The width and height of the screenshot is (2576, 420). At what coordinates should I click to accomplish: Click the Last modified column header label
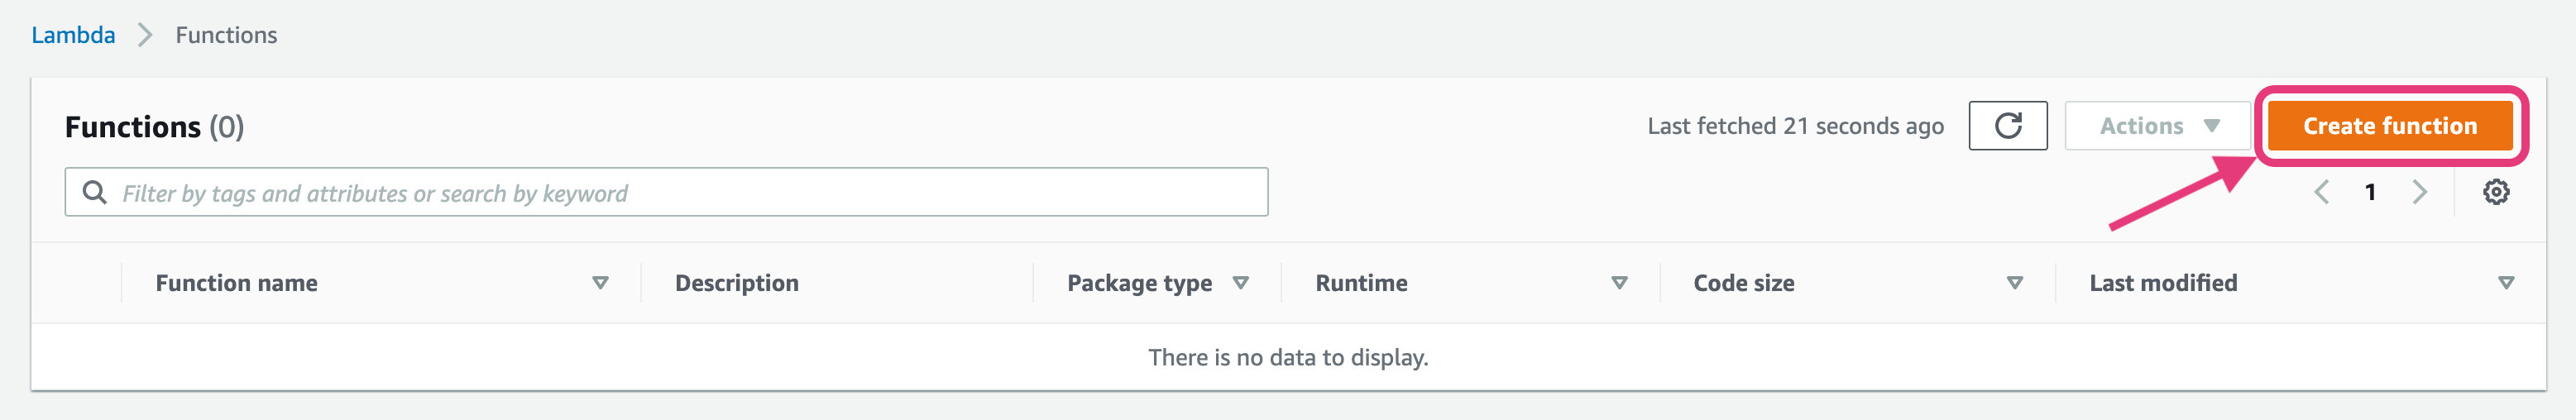(x=2163, y=283)
